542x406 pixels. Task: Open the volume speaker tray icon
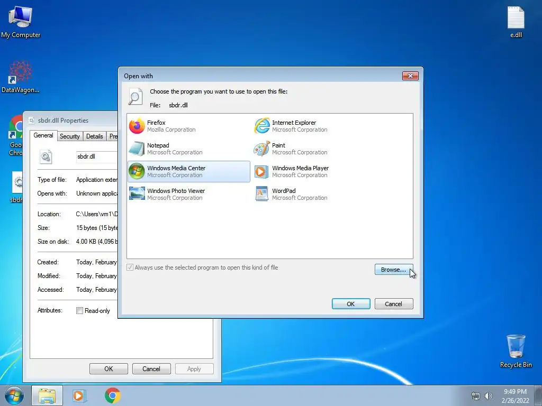pyautogui.click(x=488, y=396)
